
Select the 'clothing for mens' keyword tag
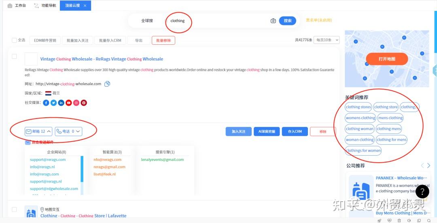[392, 140]
